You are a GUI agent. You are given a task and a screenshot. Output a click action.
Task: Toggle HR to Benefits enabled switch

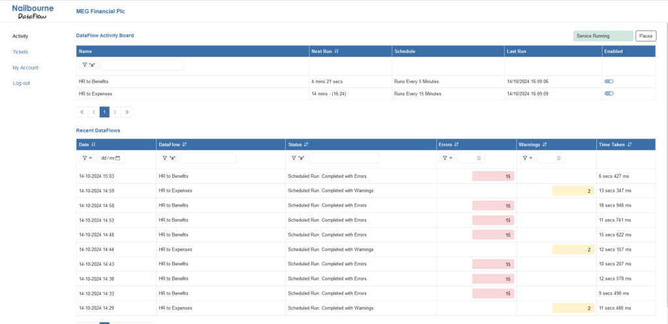[609, 81]
